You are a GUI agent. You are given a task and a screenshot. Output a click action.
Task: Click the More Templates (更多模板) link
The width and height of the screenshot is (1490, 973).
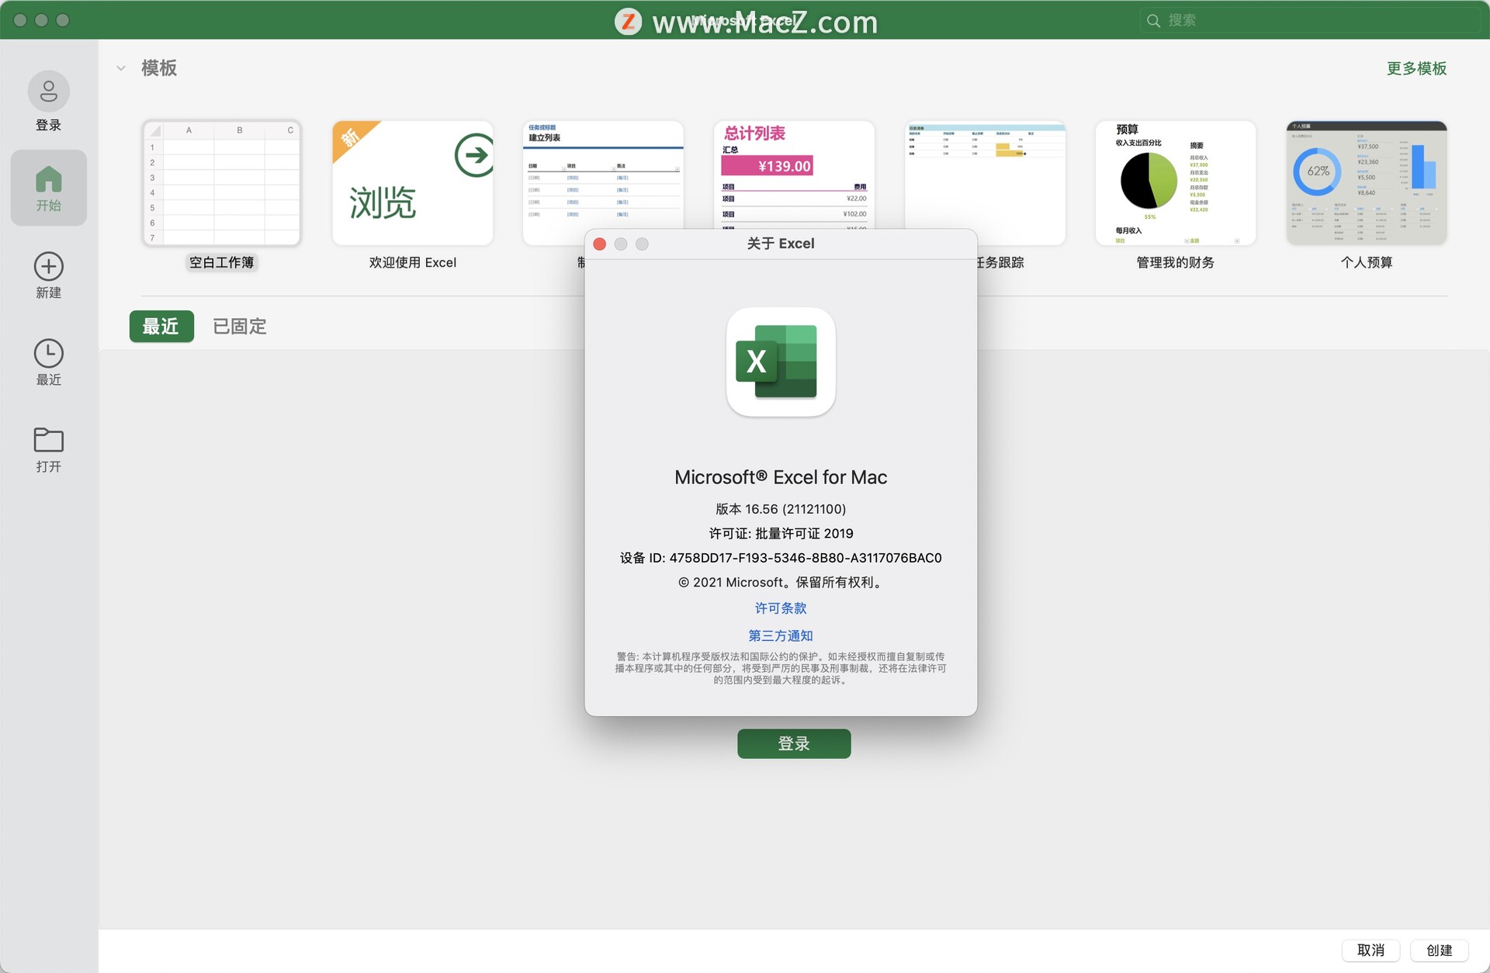(1415, 68)
